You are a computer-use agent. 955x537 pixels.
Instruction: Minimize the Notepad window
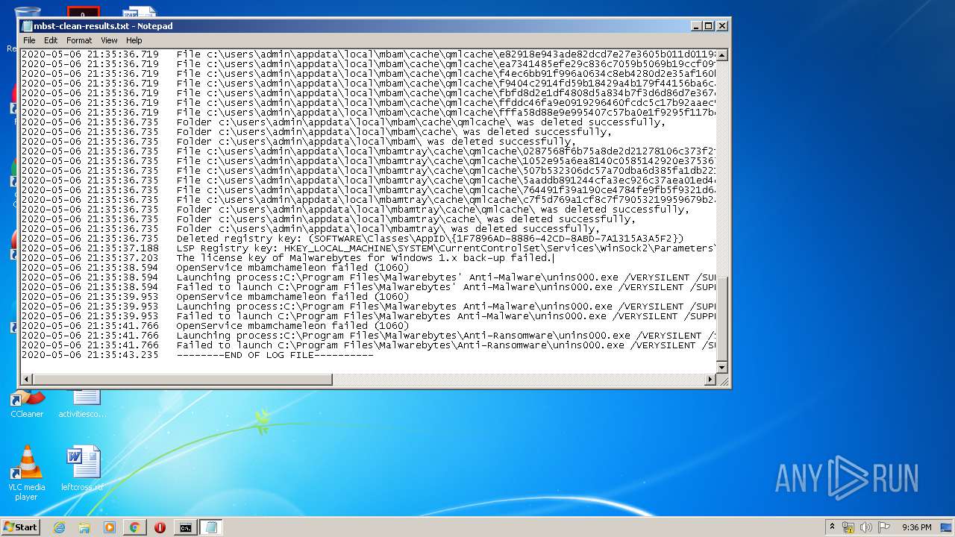[x=696, y=25]
